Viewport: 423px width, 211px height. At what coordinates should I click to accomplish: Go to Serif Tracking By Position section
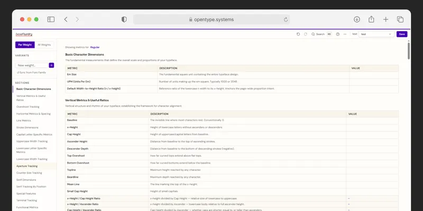(x=31, y=187)
